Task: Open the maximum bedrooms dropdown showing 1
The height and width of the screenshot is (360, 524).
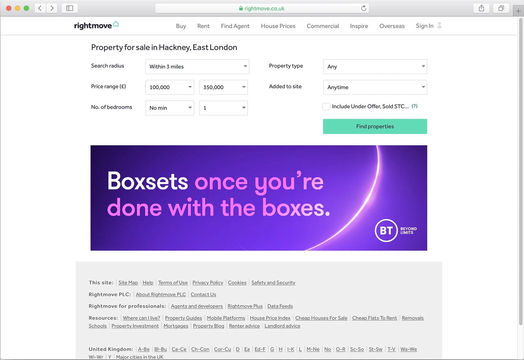Action: tap(223, 108)
